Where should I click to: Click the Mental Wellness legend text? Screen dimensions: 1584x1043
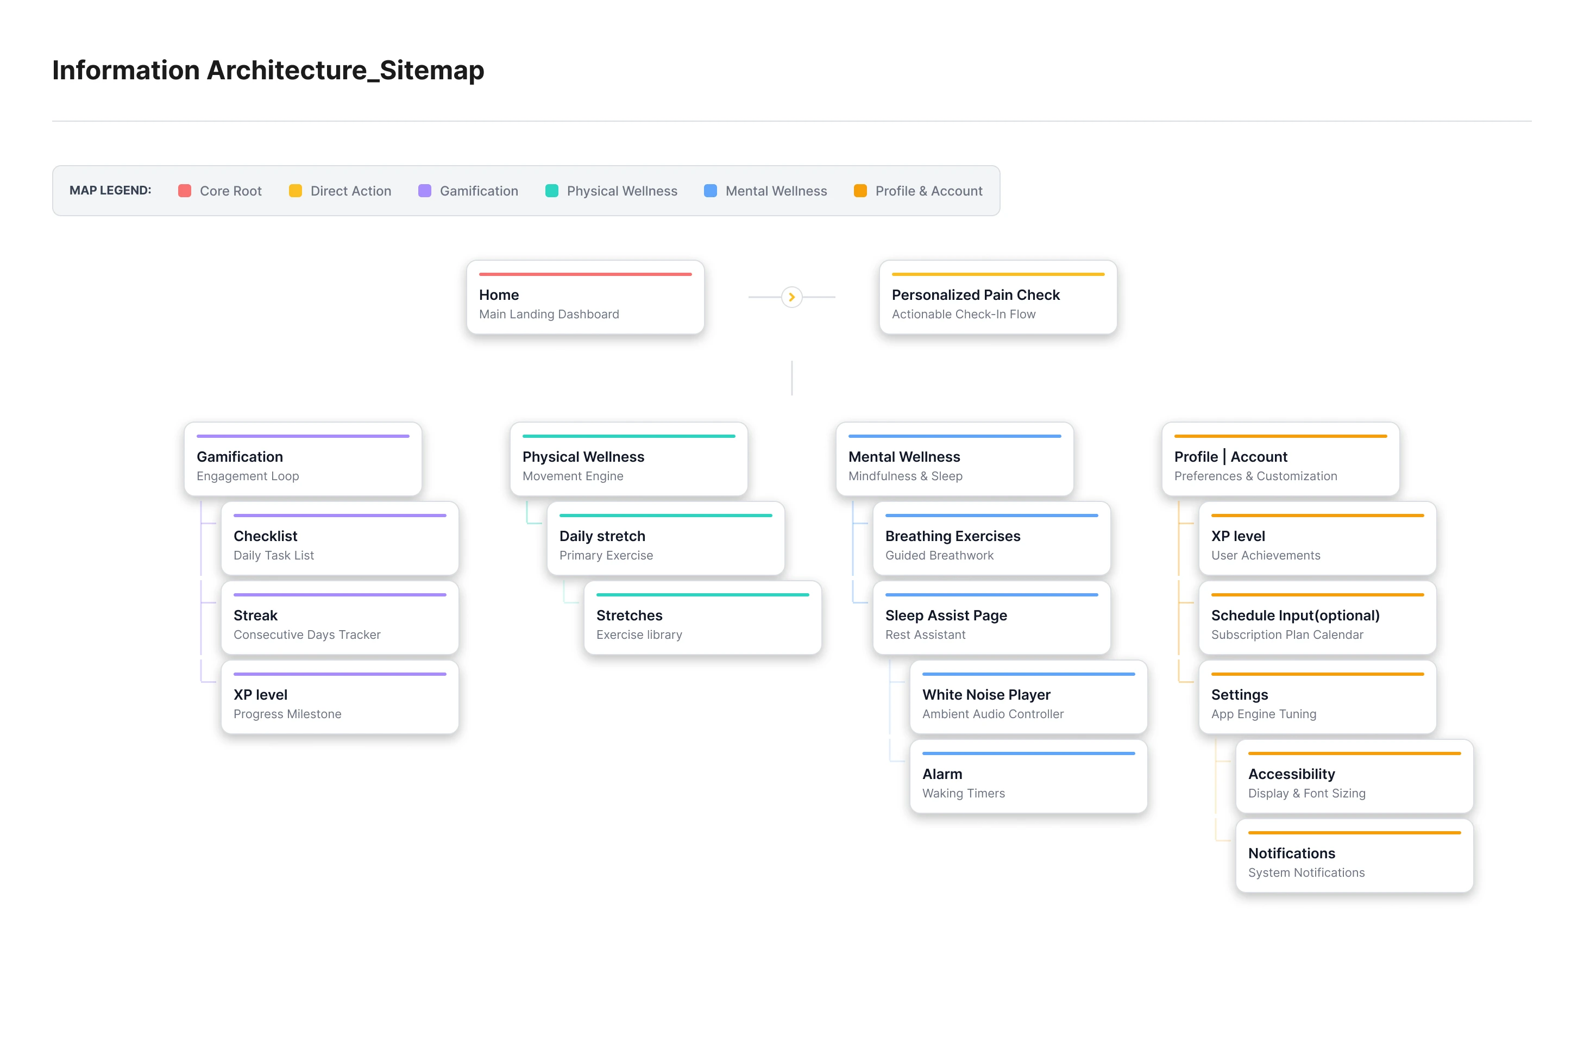pos(777,191)
